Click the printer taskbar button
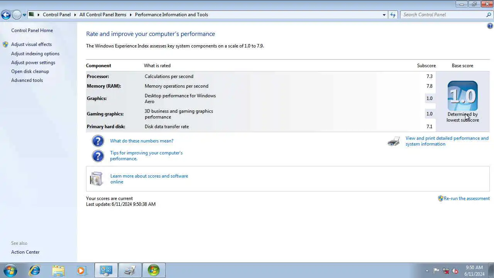 (x=130, y=270)
